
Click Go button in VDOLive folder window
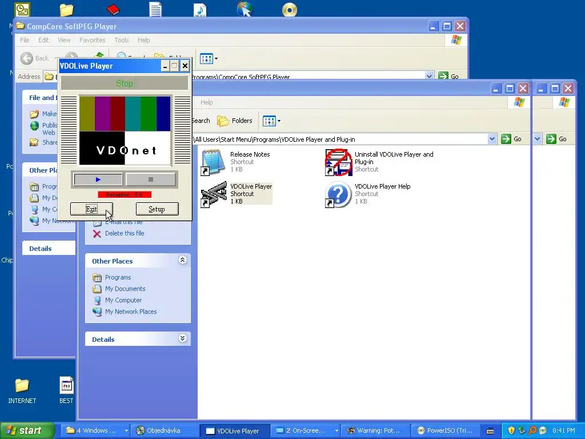coord(511,139)
